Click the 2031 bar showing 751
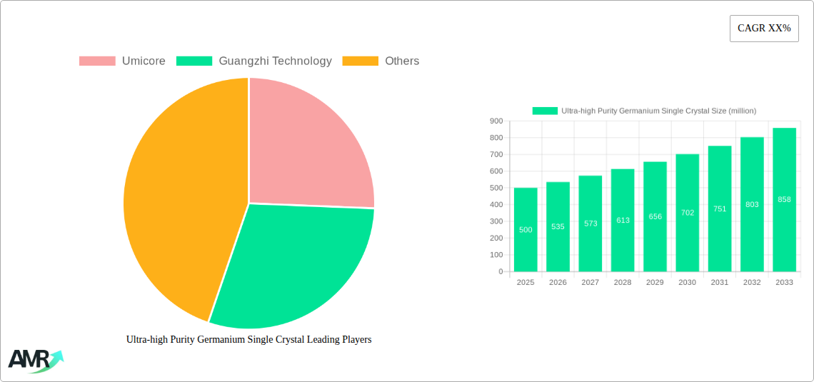Screen dimensions: 814x382 point(720,208)
